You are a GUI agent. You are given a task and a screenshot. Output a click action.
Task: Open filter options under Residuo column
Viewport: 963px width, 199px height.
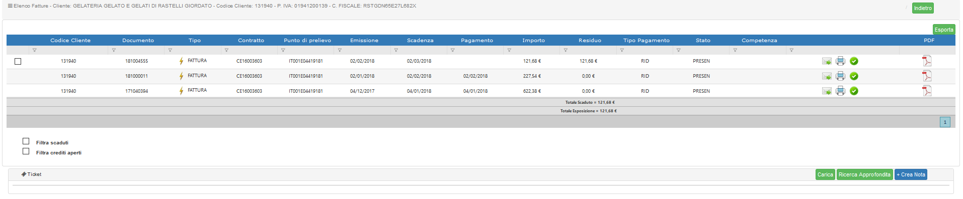pyautogui.click(x=566, y=50)
